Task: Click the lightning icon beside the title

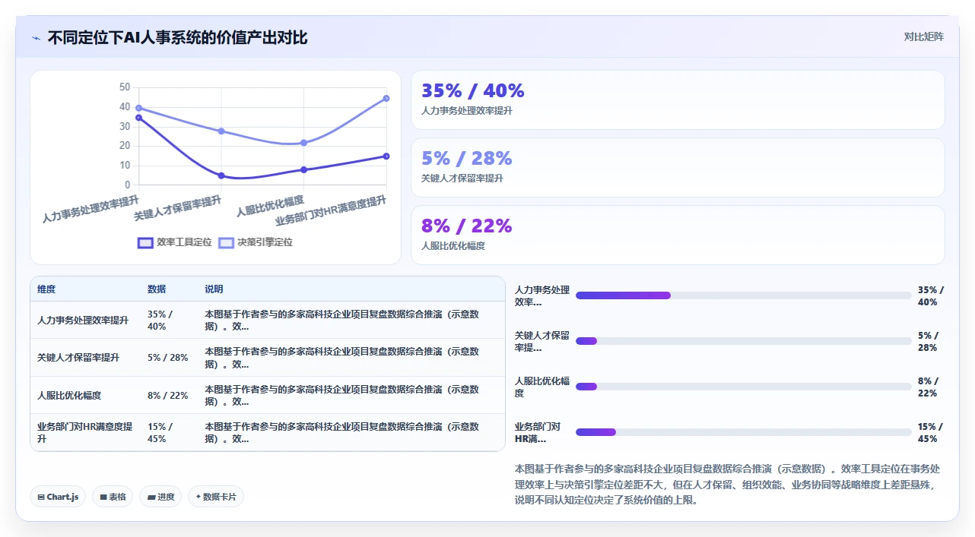Action: (36, 38)
